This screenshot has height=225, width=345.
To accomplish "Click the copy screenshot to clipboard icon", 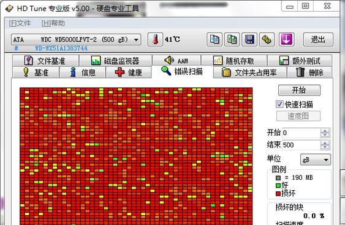I will (232, 40).
